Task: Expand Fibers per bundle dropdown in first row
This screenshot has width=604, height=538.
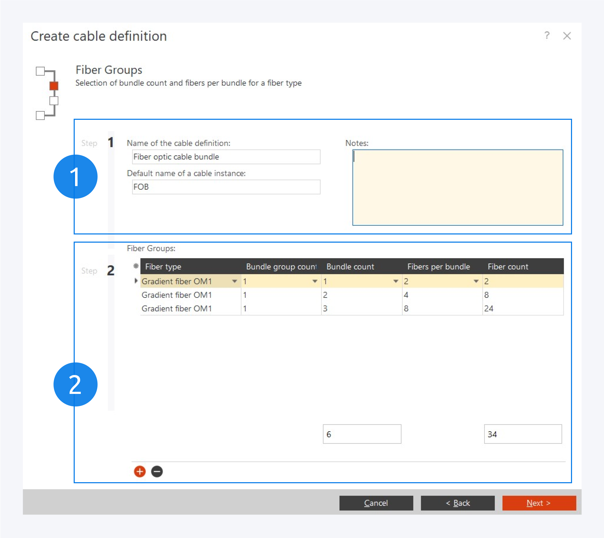Action: [x=476, y=281]
